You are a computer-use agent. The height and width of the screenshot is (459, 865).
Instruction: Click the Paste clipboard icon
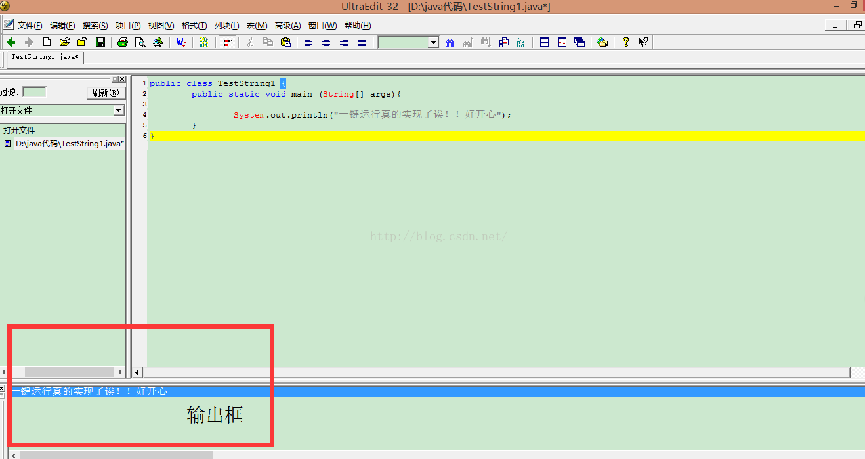click(x=285, y=42)
